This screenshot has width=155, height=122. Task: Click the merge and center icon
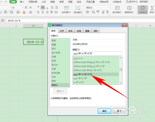pyautogui.click(x=66, y=8)
